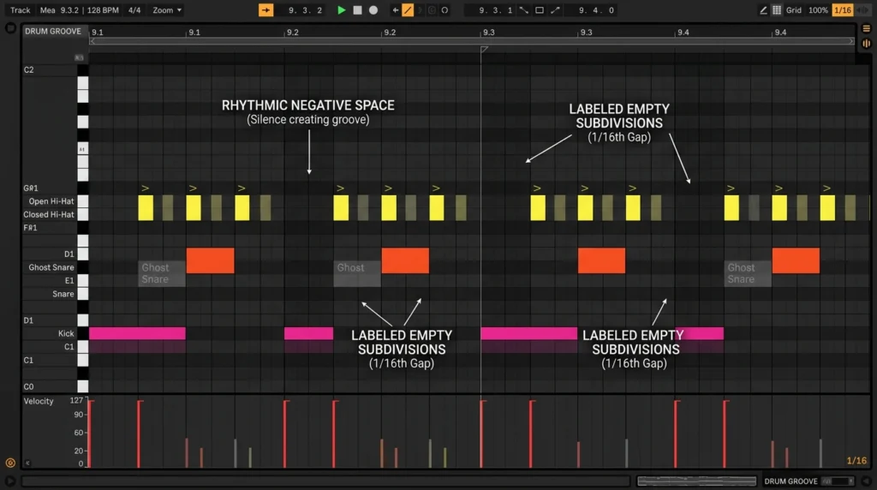Click the Mea 9.3.2 position readout
877x490 pixels.
(59, 10)
